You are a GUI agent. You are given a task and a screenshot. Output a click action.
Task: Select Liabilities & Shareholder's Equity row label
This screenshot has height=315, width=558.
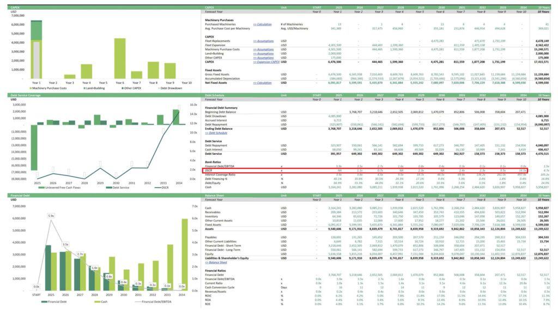(x=227, y=258)
